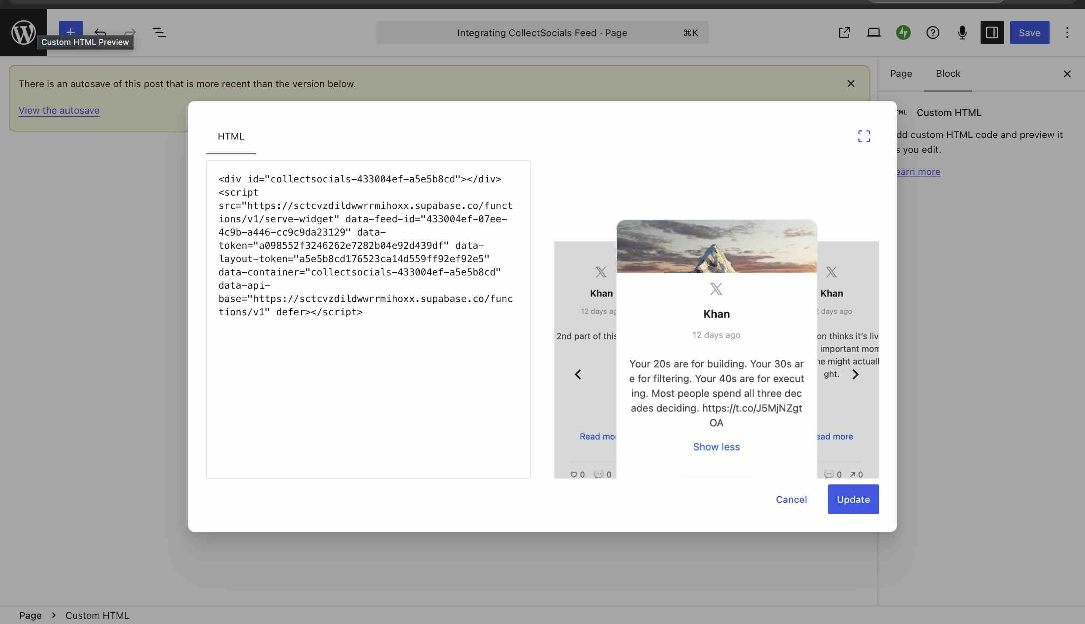Screen dimensions: 1085x624
Task: Dismiss the autosave notice
Action: point(851,83)
